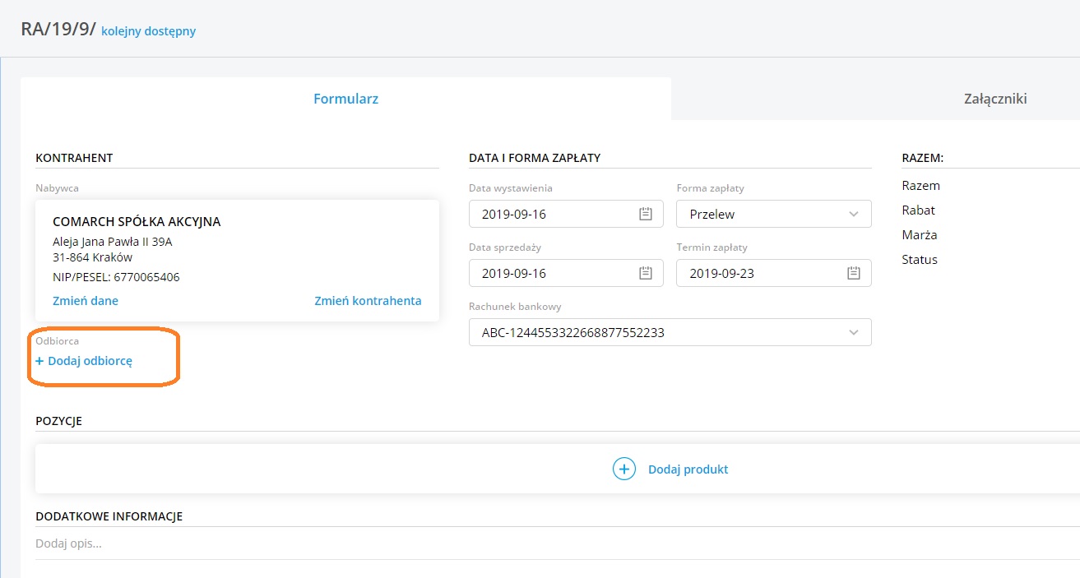Image resolution: width=1080 pixels, height=578 pixels.
Task: Click 'Zmień dane' in buyer card
Action: pos(86,301)
